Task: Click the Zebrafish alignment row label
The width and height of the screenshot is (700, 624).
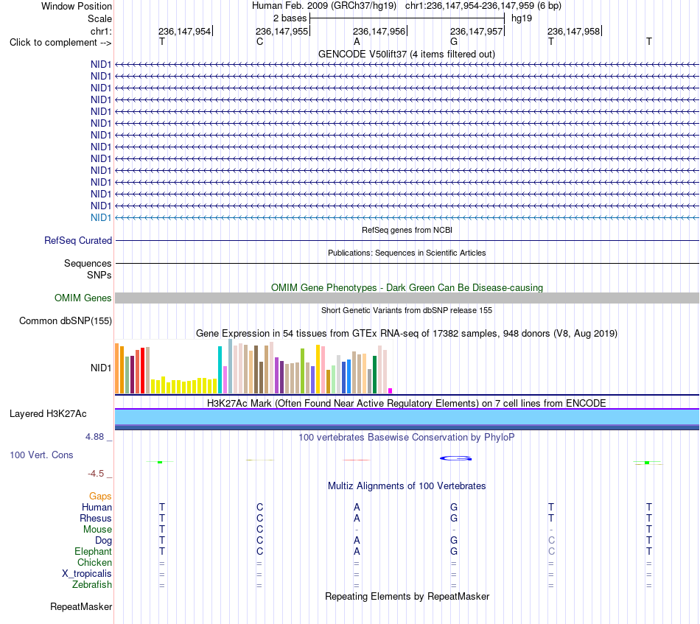Action: [x=92, y=584]
